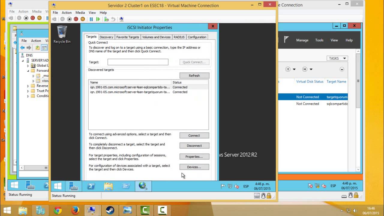Collapse Forward lookup node in DNS tree
384x216 pixels.
28,71
